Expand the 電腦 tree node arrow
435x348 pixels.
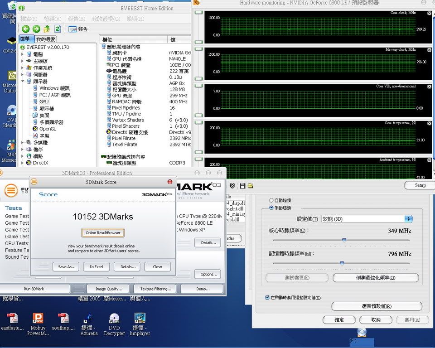(x=23, y=54)
